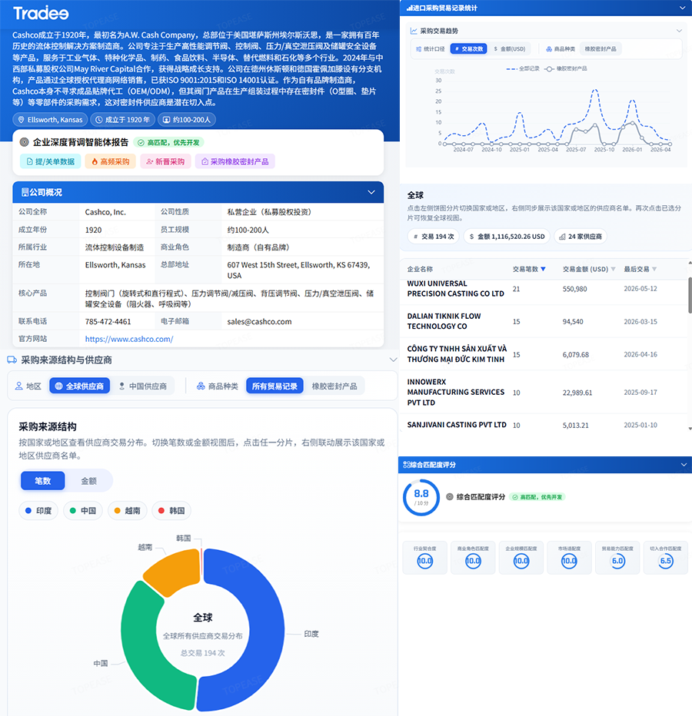Select the 中国供应商 toggle
The width and height of the screenshot is (692, 716).
143,386
